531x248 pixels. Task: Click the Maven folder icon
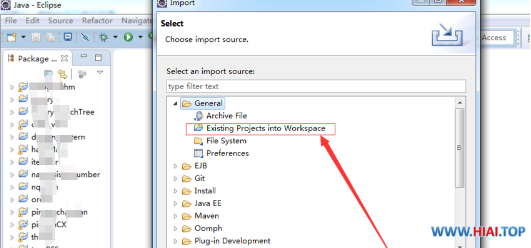click(x=187, y=216)
